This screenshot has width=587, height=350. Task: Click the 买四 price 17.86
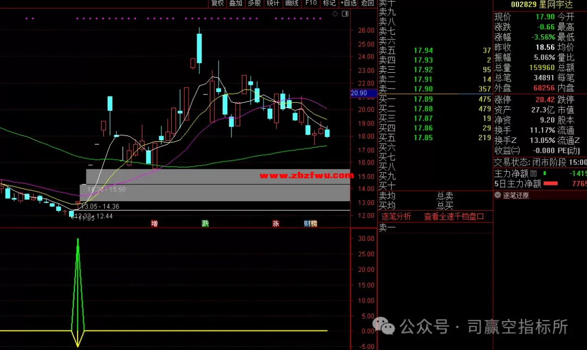[x=423, y=128]
